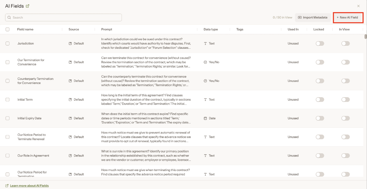Click the 0 / 50 in View counter
367x189 pixels.
coord(282,17)
